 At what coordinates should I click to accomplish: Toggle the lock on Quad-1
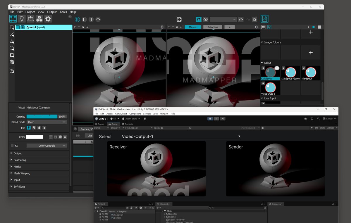click(22, 27)
